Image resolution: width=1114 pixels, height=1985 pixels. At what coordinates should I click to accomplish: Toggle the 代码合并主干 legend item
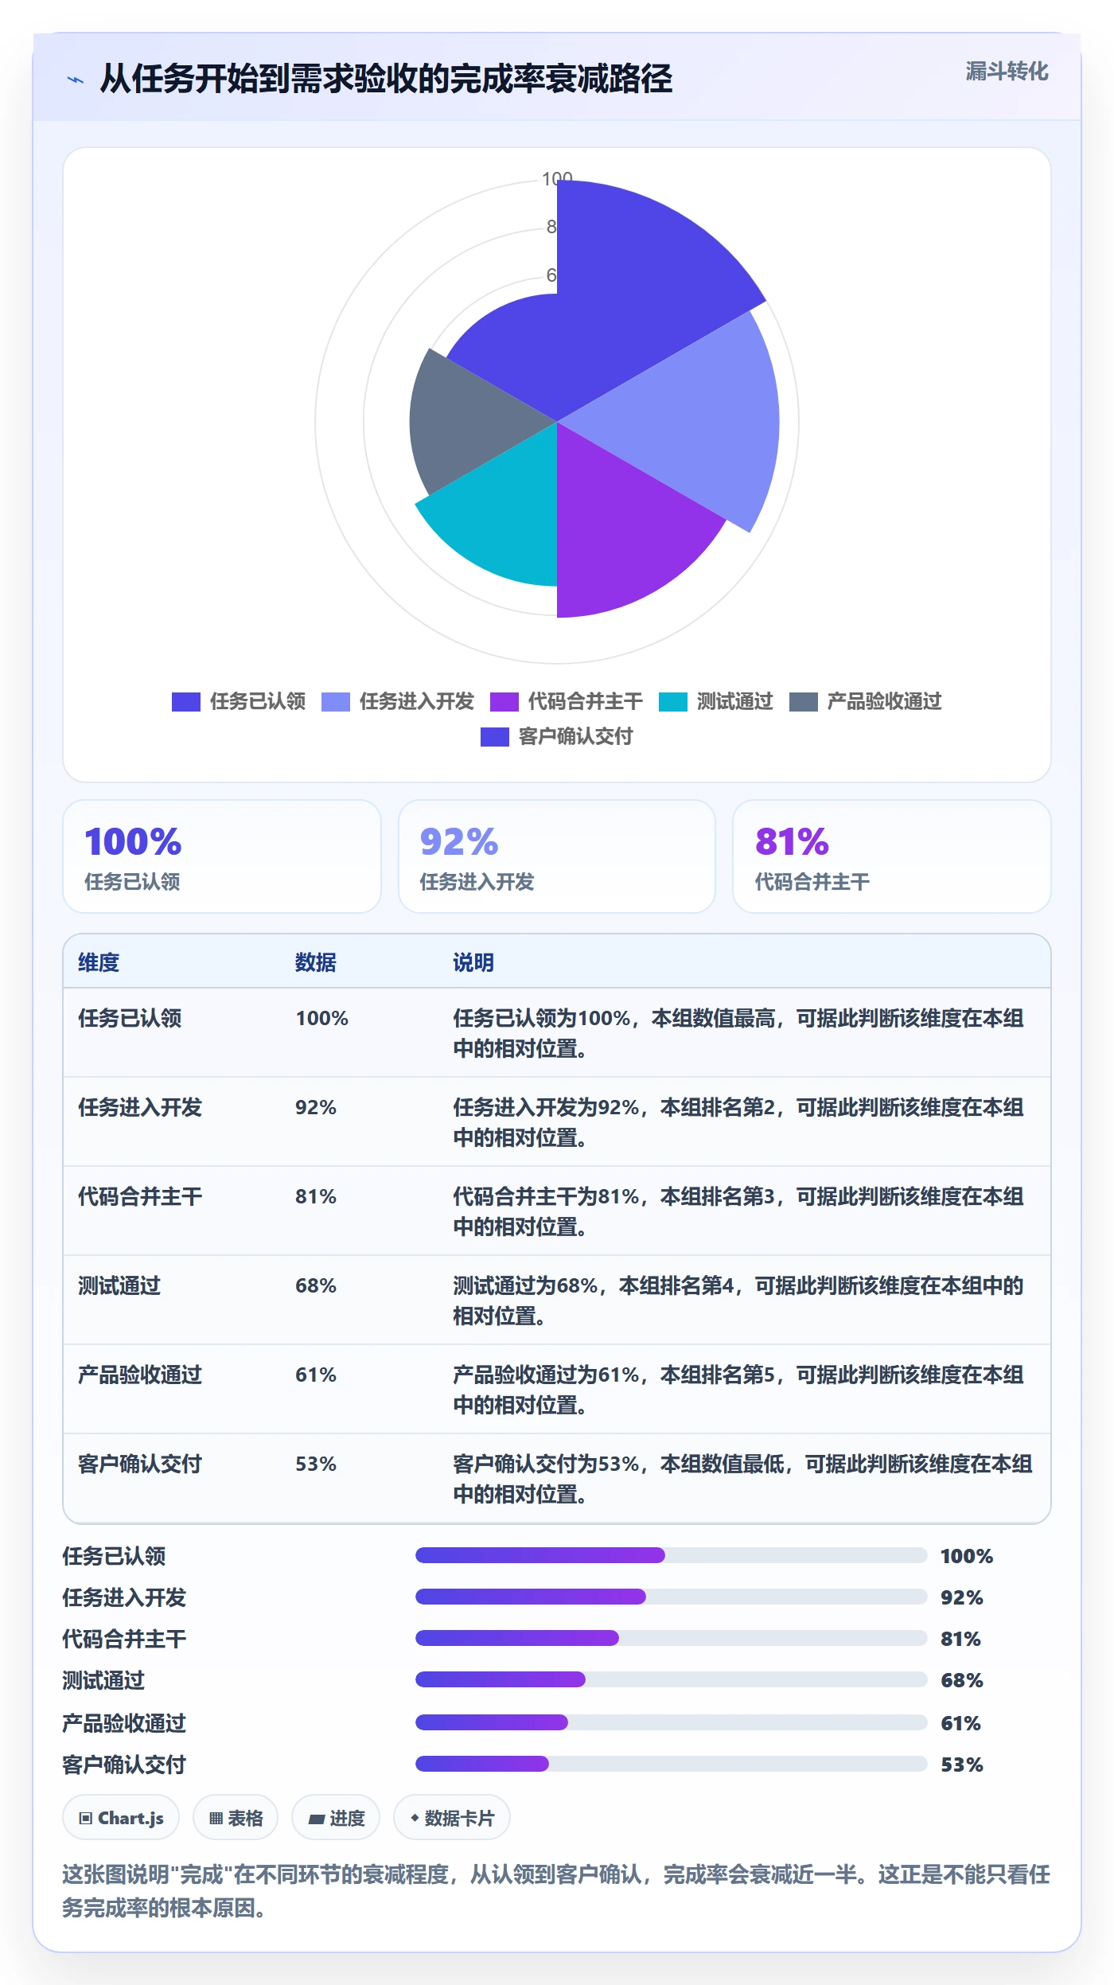[x=566, y=701]
